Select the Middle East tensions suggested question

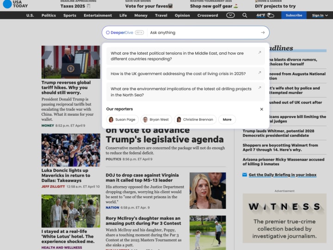click(x=185, y=56)
